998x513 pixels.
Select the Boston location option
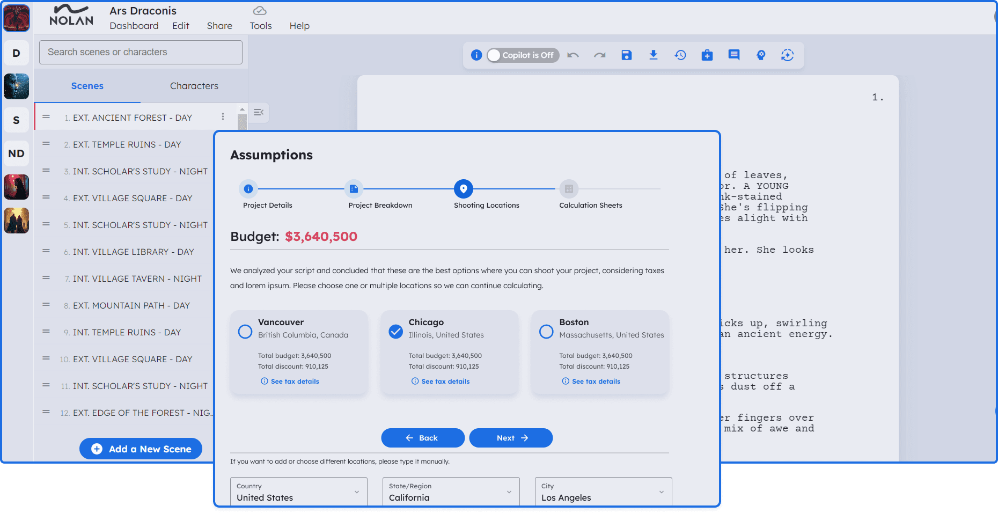[546, 332]
